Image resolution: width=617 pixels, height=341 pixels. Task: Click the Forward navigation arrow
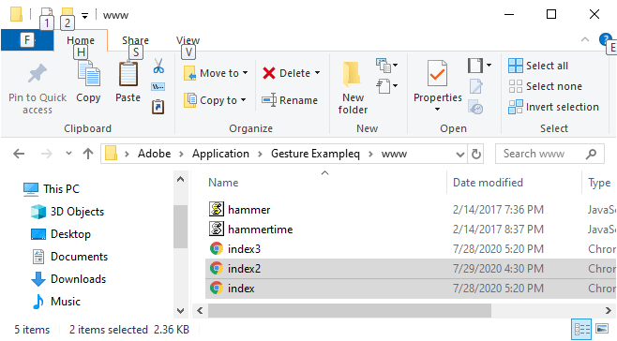(x=47, y=154)
